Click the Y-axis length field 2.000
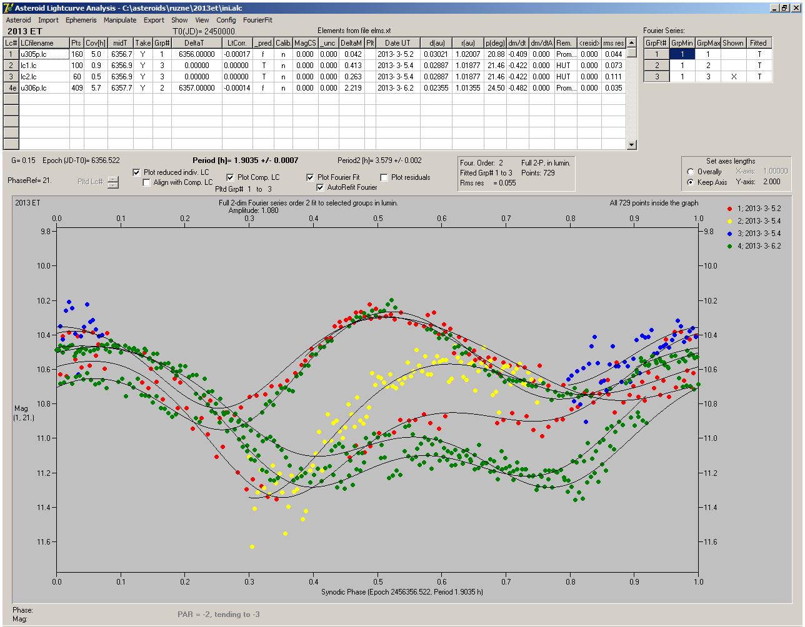 click(x=772, y=182)
